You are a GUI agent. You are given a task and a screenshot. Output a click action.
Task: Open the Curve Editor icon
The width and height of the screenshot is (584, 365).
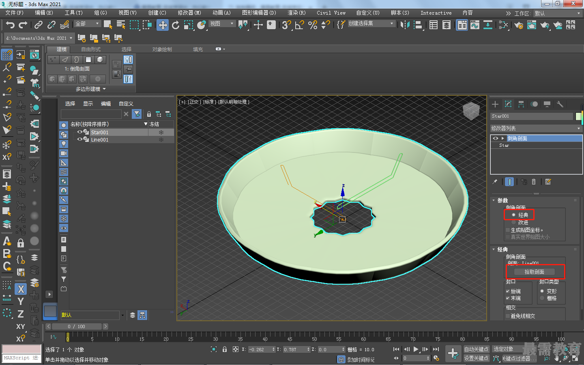click(475, 25)
